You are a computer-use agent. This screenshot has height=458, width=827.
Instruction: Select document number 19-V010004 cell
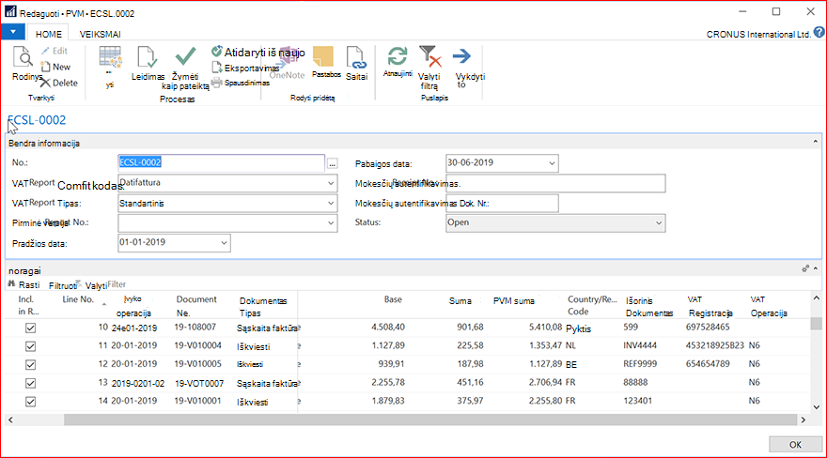197,345
